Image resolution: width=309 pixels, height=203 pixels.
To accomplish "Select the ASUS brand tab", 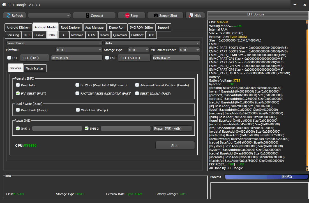I will pyautogui.click(x=91, y=35).
